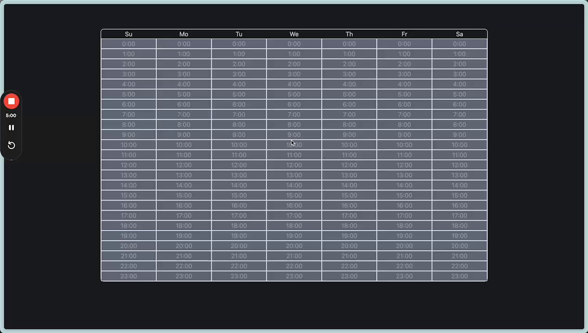Image resolution: width=588 pixels, height=333 pixels.
Task: Select the 23:00 cell in the Su column
Action: [x=129, y=276]
